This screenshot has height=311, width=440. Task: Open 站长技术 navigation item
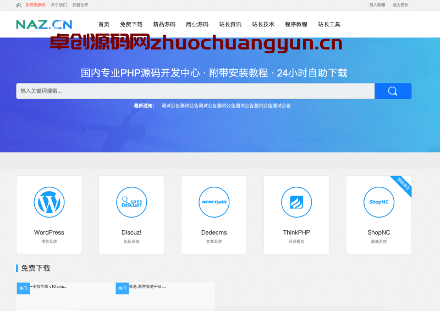pyautogui.click(x=263, y=24)
